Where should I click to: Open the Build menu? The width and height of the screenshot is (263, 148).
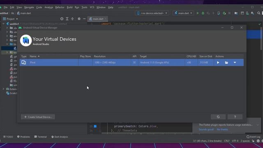(69, 7)
